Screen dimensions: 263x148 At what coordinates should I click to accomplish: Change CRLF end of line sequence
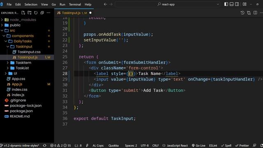click(155, 146)
